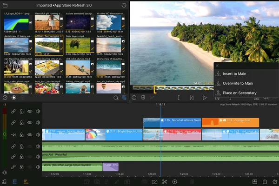Toggle link on the top empty track
Screen dimensions: 279x186
13,112
